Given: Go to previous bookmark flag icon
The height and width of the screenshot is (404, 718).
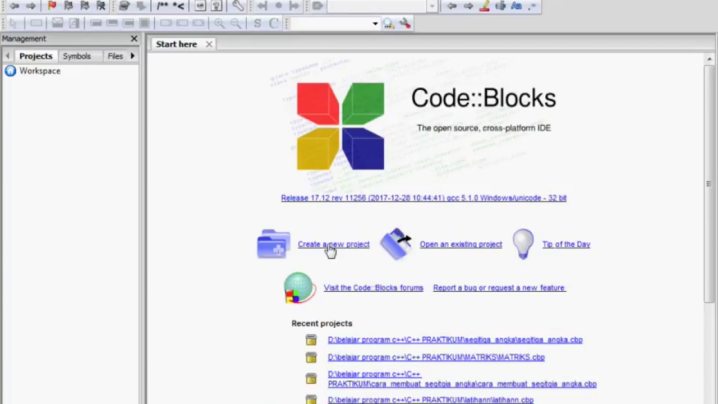Looking at the screenshot, I should tap(68, 6).
